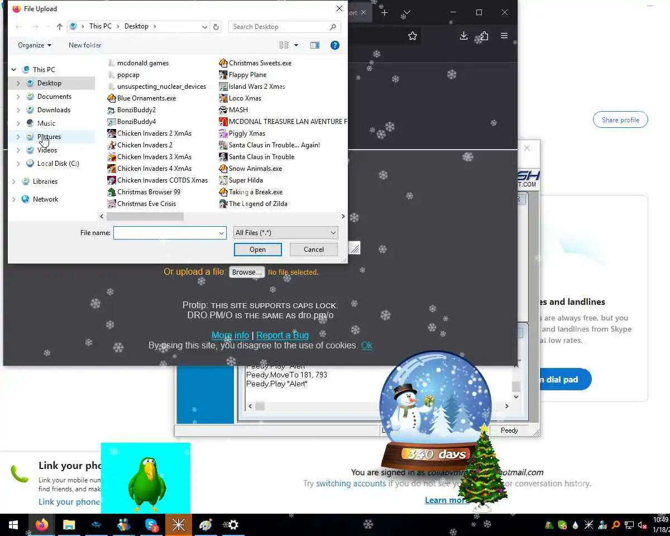Viewport: 670px width, 536px height.
Task: Click the Search Desktop box
Action: click(284, 27)
